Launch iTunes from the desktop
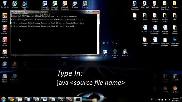The height and width of the screenshot is (102, 182). coord(5,65)
